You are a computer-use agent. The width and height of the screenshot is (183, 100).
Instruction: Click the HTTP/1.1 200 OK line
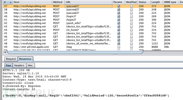(16, 70)
